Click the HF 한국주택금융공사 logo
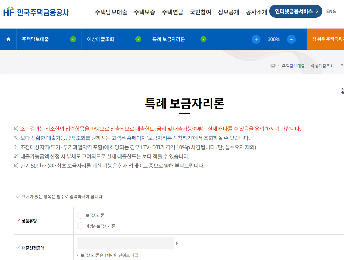Screen dimensions: 344x260 coord(35,12)
